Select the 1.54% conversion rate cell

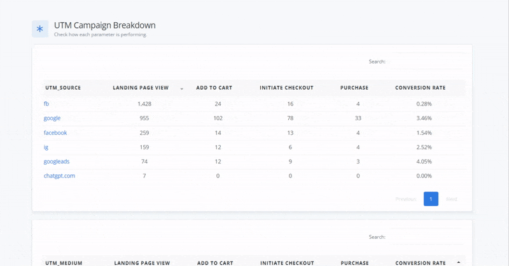[424, 133]
